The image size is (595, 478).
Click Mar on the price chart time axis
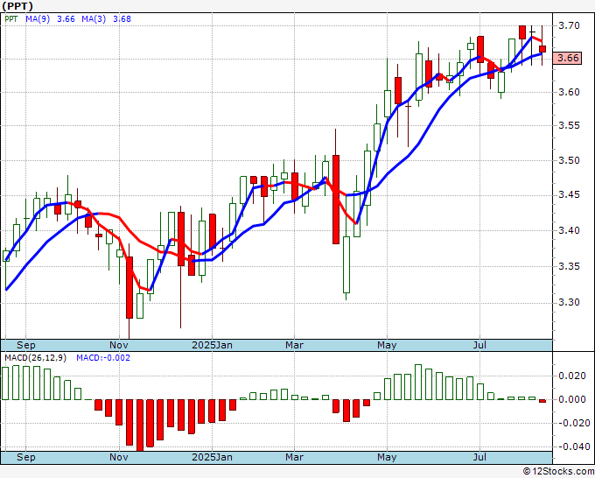pyautogui.click(x=295, y=345)
